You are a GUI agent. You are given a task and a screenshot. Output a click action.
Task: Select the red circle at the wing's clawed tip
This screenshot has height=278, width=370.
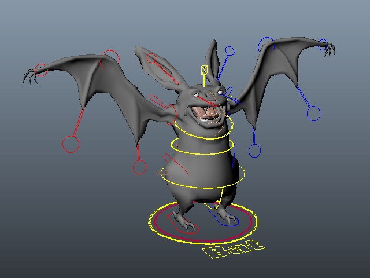41,70
